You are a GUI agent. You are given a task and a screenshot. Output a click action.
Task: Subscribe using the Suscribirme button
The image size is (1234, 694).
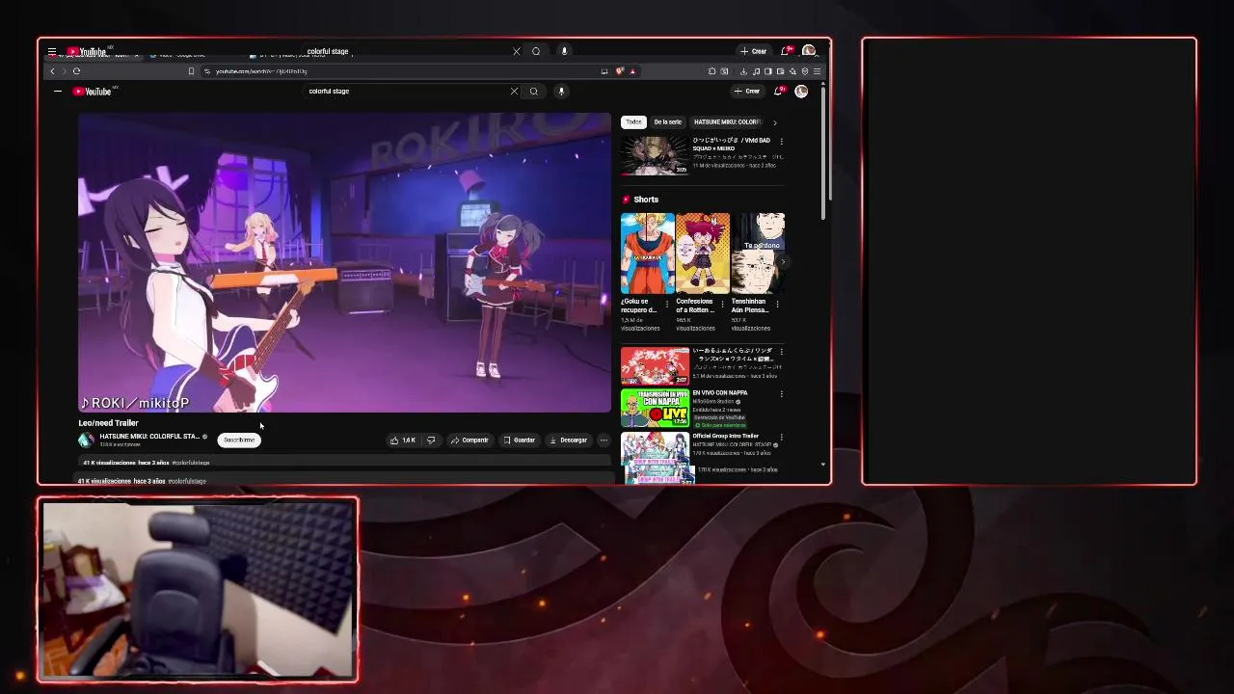(x=239, y=440)
